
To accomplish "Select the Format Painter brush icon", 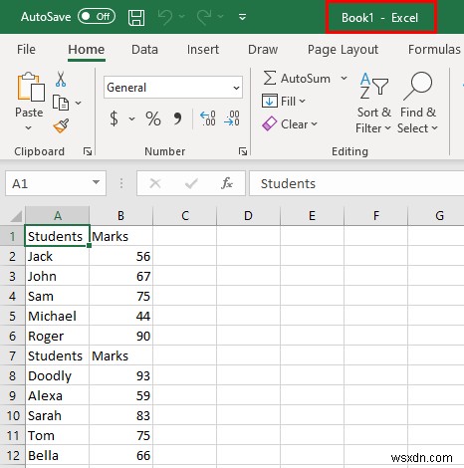I will 62,126.
